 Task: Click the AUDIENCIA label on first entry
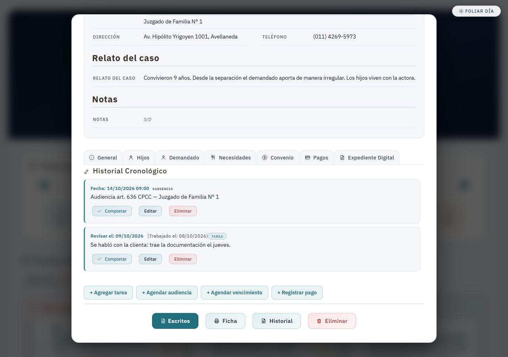pyautogui.click(x=163, y=189)
